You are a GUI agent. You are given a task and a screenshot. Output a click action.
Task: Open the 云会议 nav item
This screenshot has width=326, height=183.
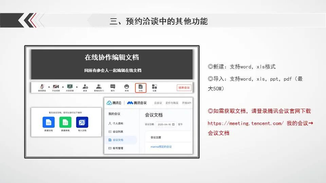coord(158,103)
